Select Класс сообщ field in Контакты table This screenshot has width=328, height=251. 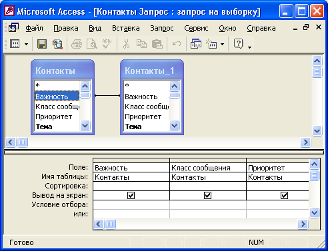pos(57,107)
